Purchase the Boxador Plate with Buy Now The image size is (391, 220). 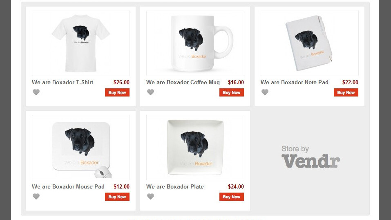(x=232, y=197)
